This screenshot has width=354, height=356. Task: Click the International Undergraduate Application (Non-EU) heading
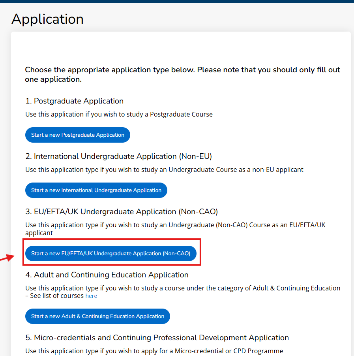coord(119,156)
